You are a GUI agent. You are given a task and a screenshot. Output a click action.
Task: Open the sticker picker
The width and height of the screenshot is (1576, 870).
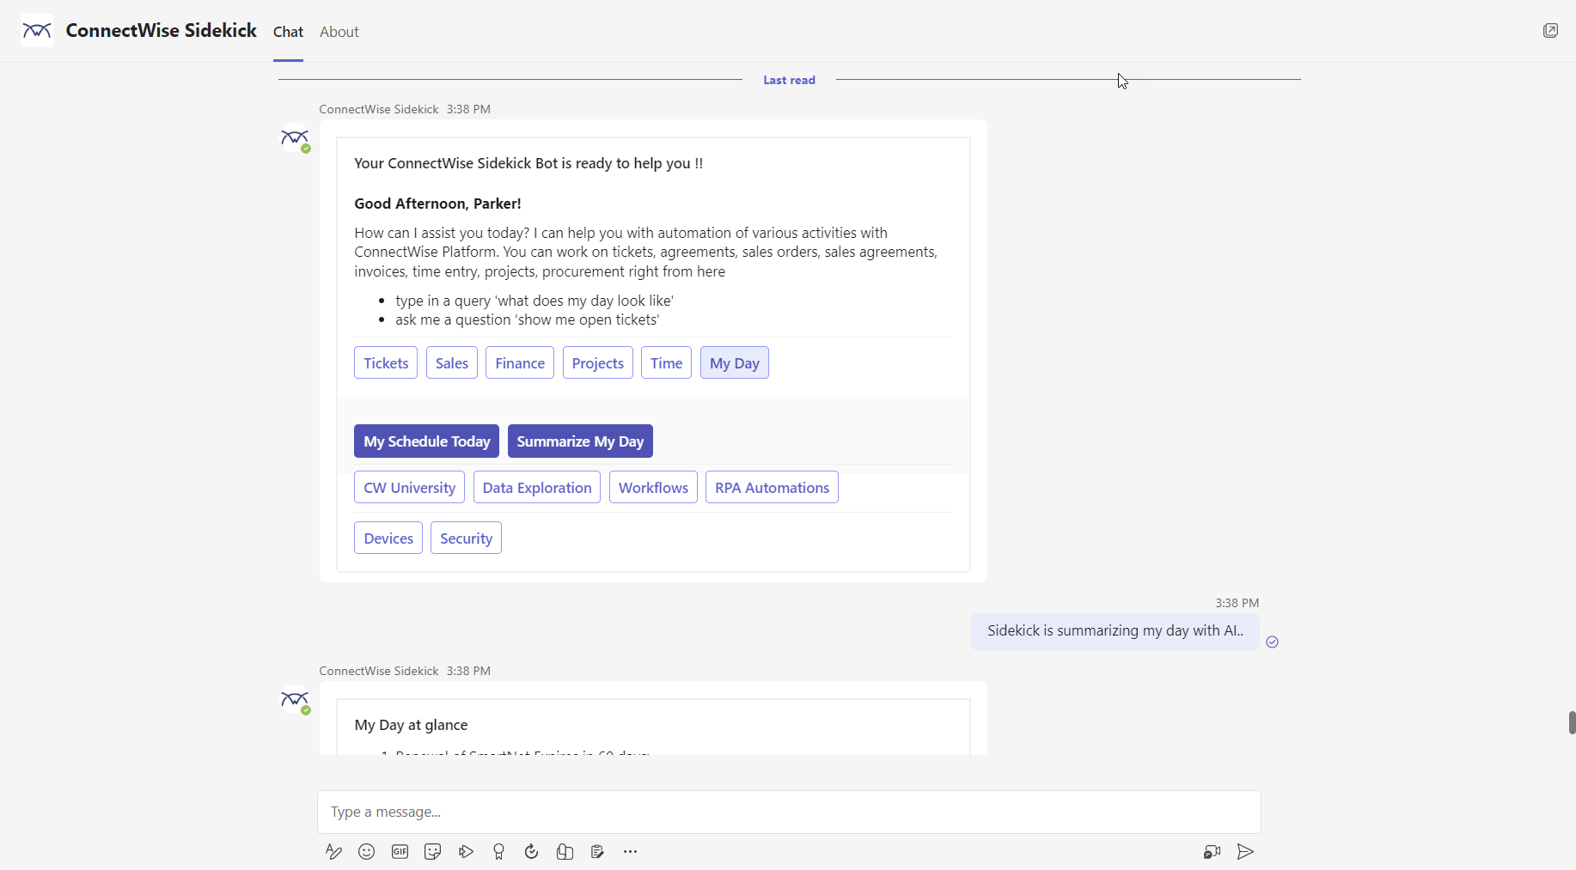tap(432, 851)
